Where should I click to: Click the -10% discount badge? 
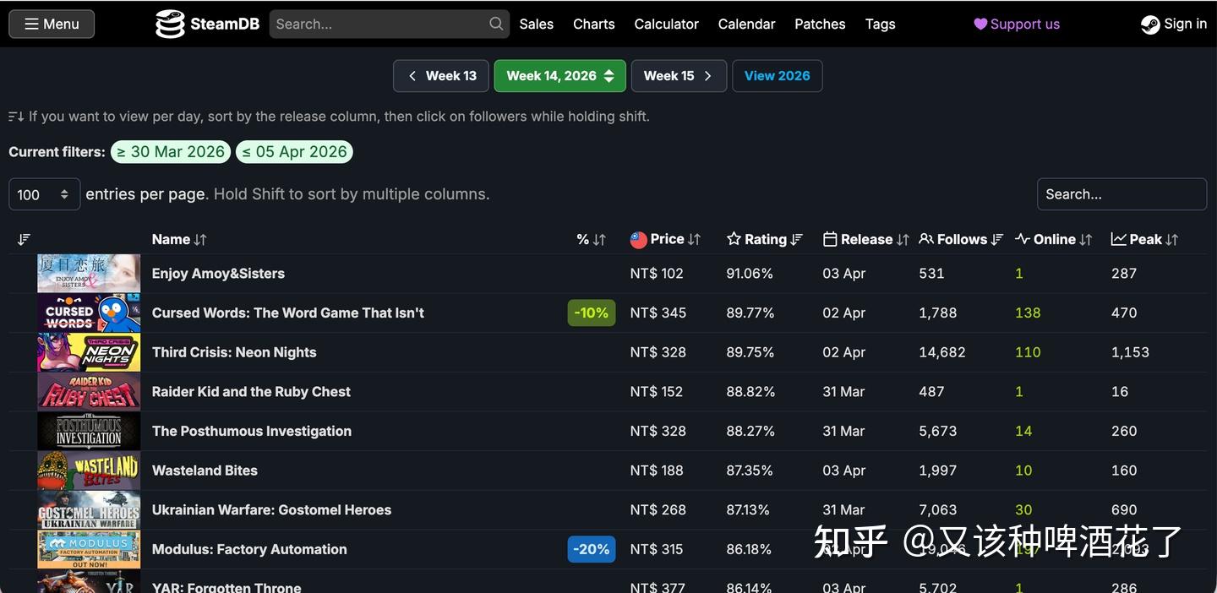tap(592, 313)
